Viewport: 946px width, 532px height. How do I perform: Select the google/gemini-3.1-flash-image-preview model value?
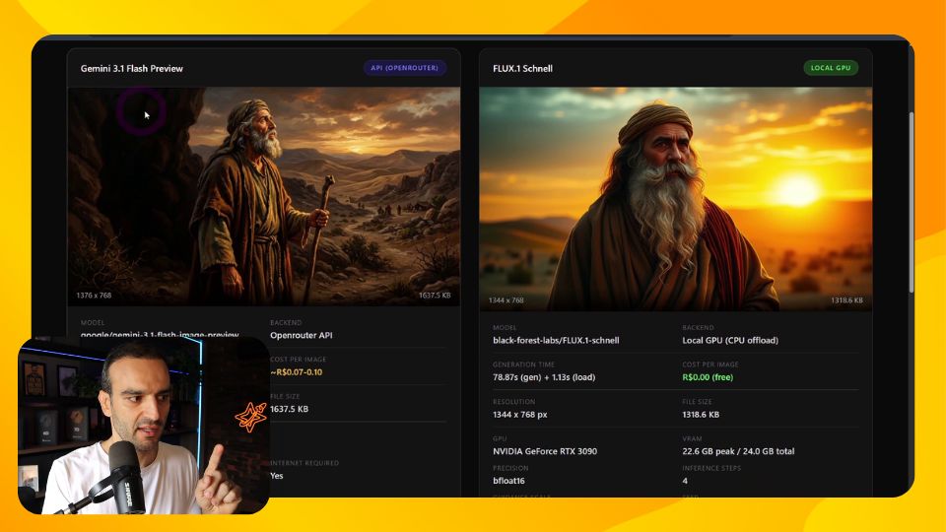(x=160, y=334)
